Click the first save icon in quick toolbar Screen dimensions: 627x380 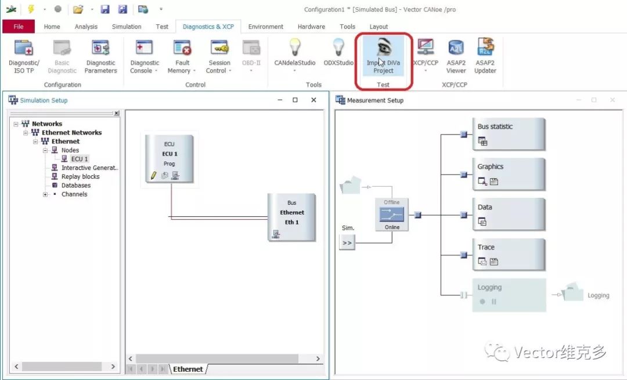coord(105,9)
